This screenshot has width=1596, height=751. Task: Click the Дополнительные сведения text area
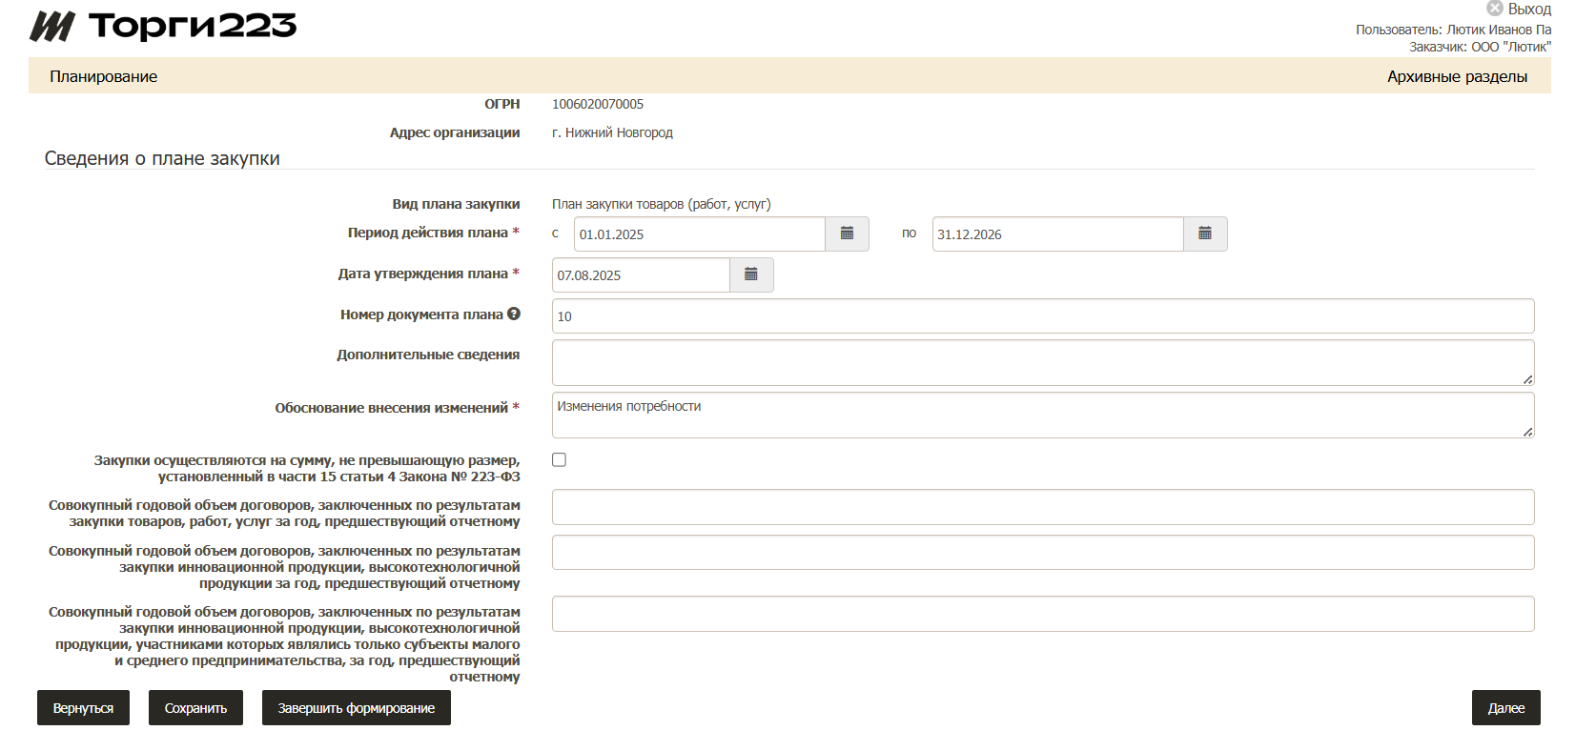(x=1042, y=362)
